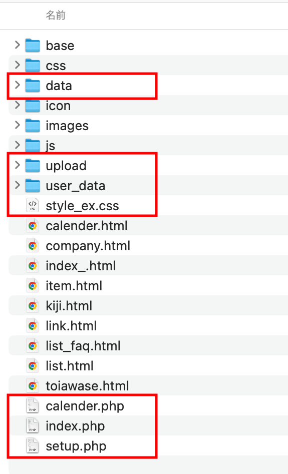Expand the upload folder disclosure arrow

[x=17, y=165]
